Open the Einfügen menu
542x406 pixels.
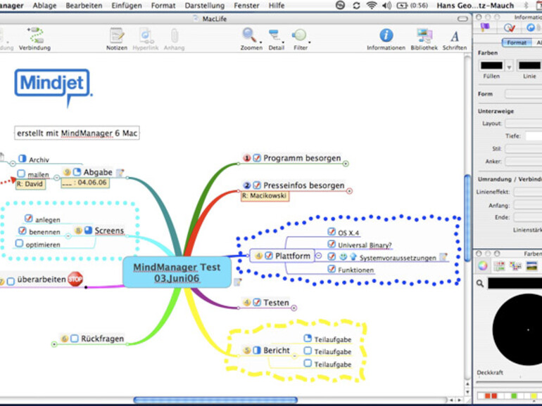[127, 6]
